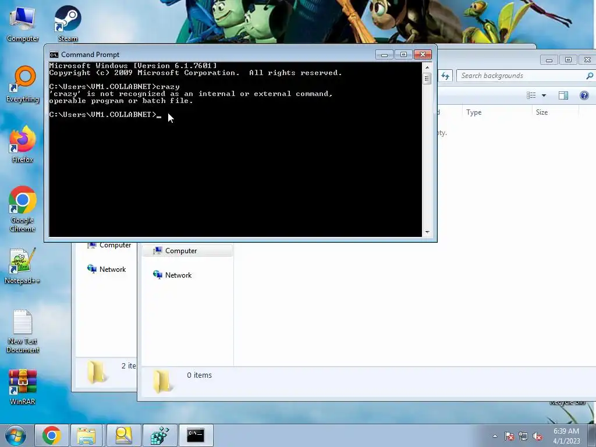596x447 pixels.
Task: Open the Steam desktop shortcut
Action: point(68,23)
